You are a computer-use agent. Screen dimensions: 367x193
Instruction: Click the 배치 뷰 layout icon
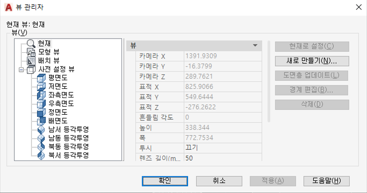(31, 60)
